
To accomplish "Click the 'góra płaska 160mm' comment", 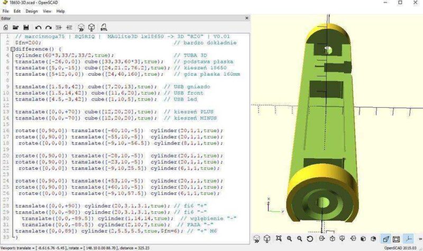I will point(207,74).
